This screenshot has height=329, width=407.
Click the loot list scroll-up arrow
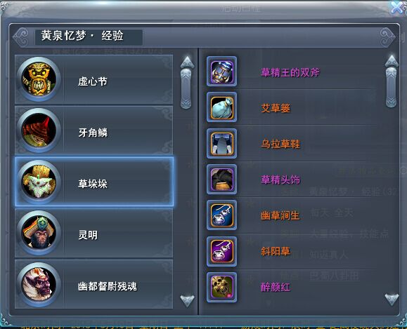pos(392,61)
